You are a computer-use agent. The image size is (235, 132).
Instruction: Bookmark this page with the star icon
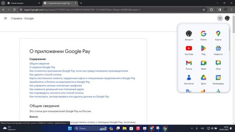(204, 10)
